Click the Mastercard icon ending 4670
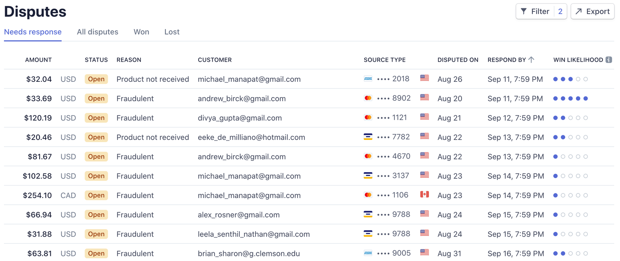This screenshot has height=261, width=620. (368, 156)
